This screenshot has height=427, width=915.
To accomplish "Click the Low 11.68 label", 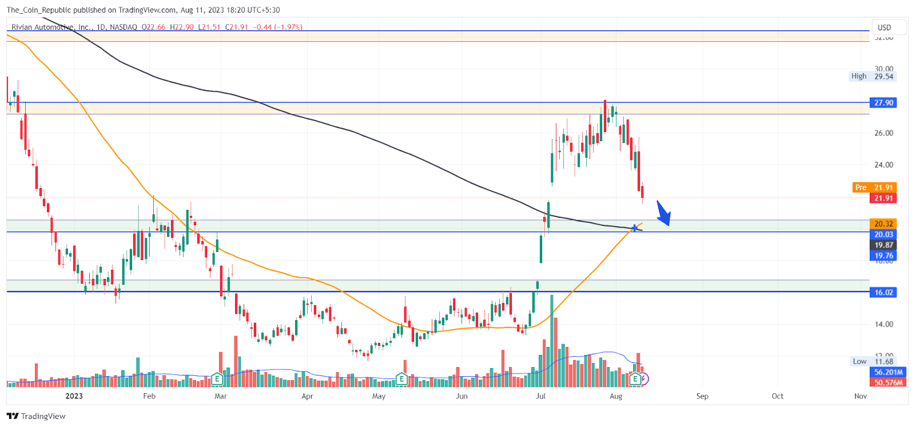I will coord(873,361).
